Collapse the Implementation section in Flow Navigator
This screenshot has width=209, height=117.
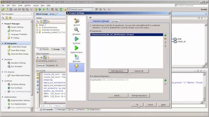3,97
